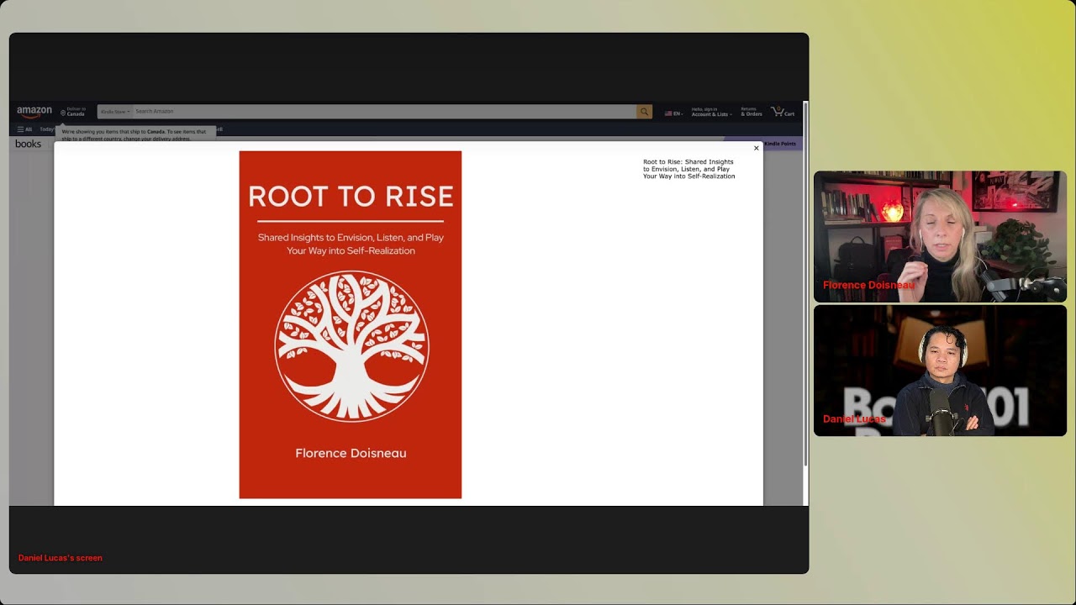Expand the Account & Lists menu
Viewport: 1076px width, 605px height.
point(711,112)
